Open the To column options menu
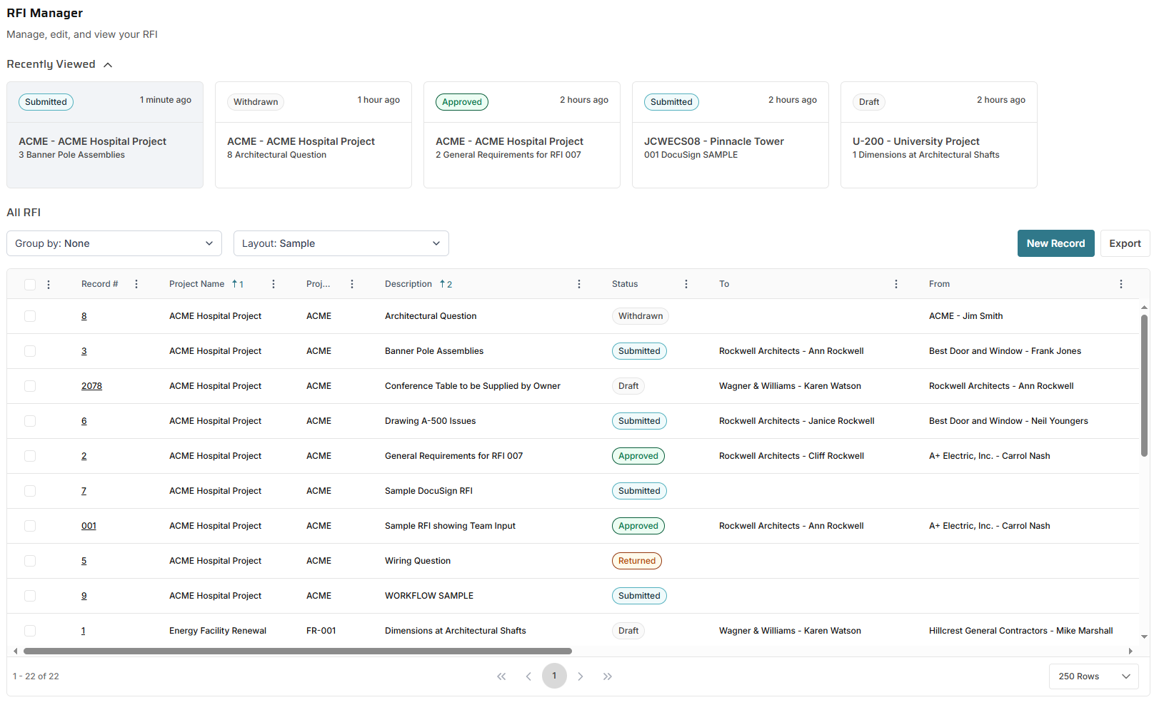This screenshot has width=1159, height=705. pyautogui.click(x=896, y=284)
